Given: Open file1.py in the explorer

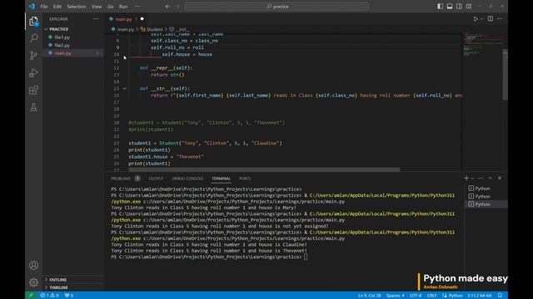Looking at the screenshot, I should point(62,37).
